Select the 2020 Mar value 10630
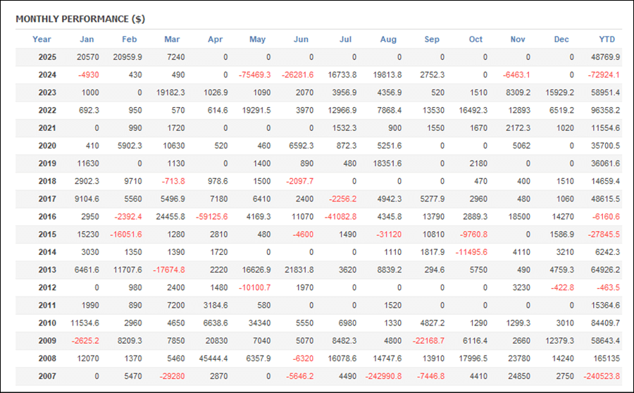 coord(174,146)
